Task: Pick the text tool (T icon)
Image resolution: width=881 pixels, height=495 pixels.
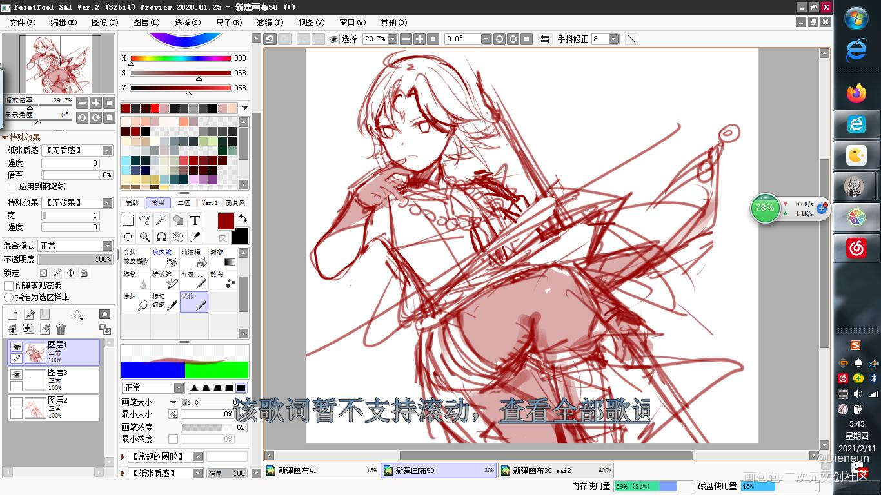Action: (195, 220)
